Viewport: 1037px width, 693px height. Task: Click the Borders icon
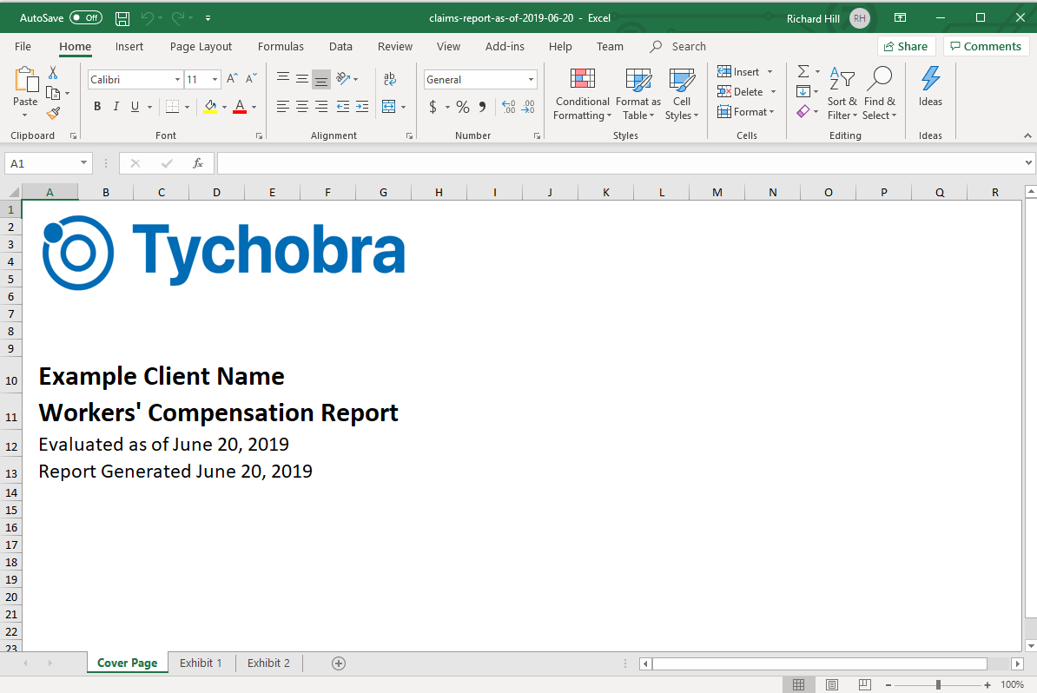pyautogui.click(x=172, y=107)
